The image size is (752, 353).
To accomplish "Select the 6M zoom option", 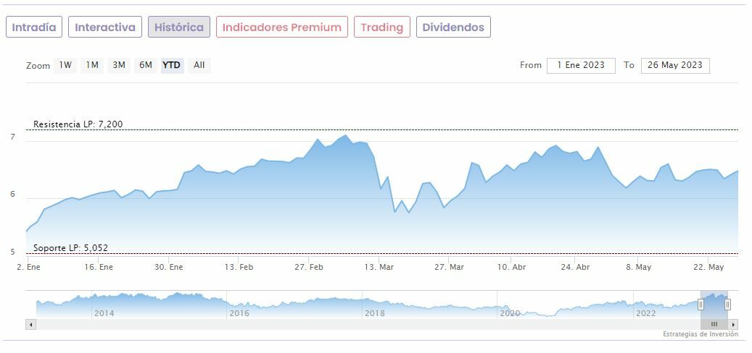I will [x=146, y=65].
